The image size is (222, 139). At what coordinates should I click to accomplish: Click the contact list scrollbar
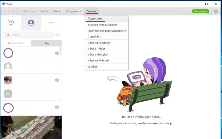pyautogui.click(x=60, y=51)
